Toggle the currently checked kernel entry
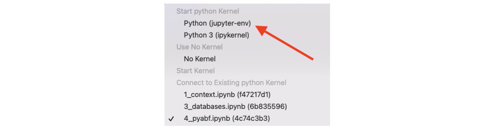Screen dimensions: 494x130 (227, 118)
